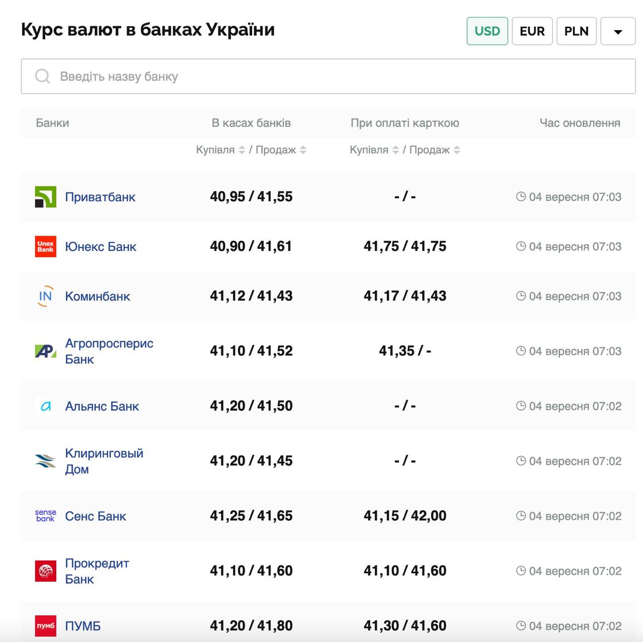Click the ПУМБ logo icon
This screenshot has width=643, height=642.
click(x=45, y=626)
